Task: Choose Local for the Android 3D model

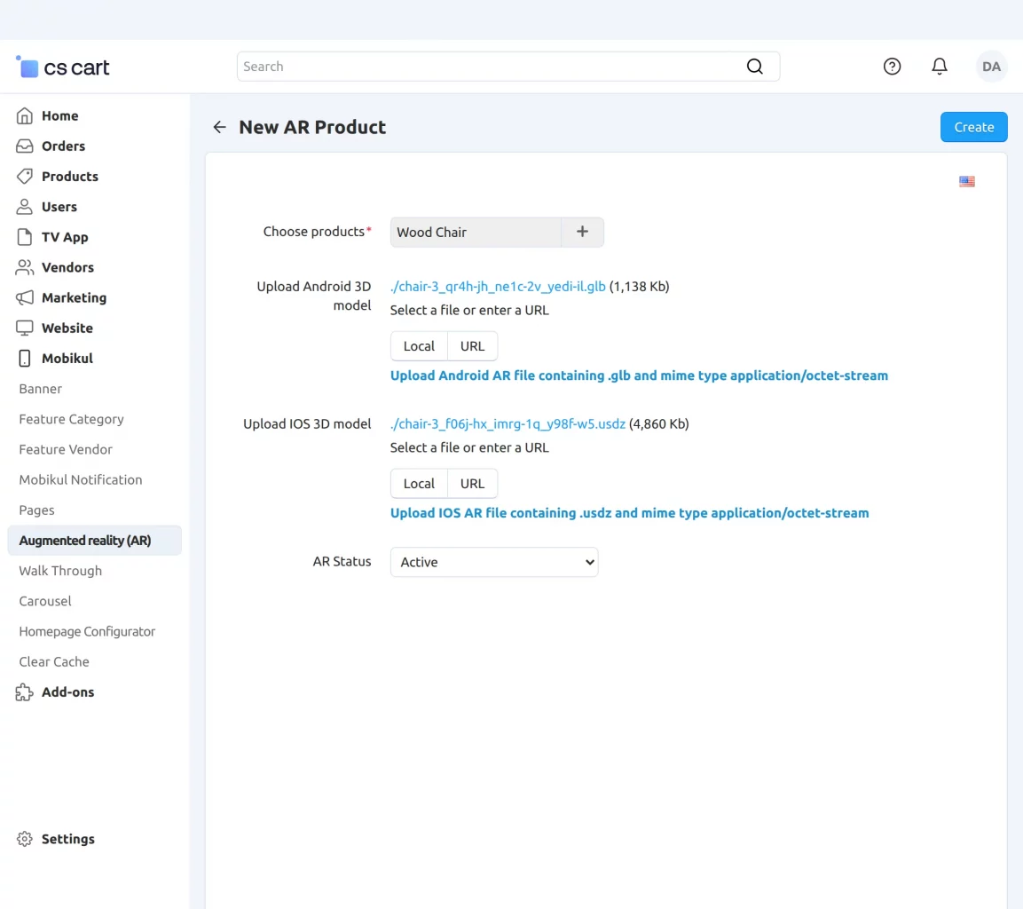Action: point(419,346)
